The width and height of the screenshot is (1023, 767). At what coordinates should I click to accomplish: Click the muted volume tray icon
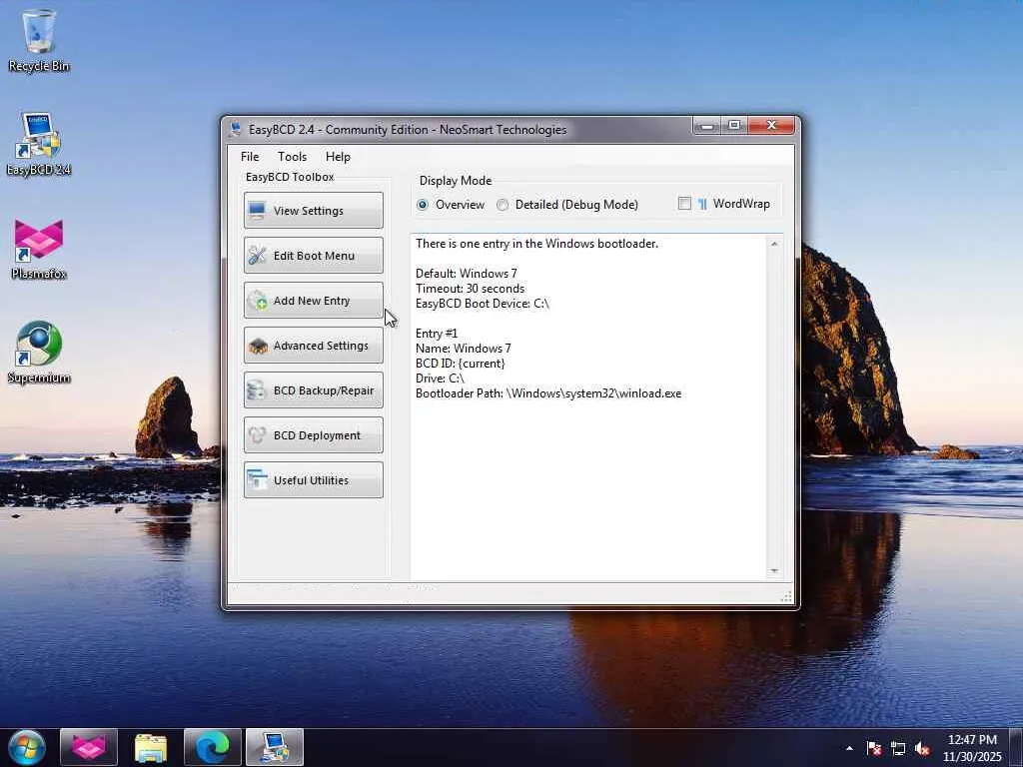(922, 748)
